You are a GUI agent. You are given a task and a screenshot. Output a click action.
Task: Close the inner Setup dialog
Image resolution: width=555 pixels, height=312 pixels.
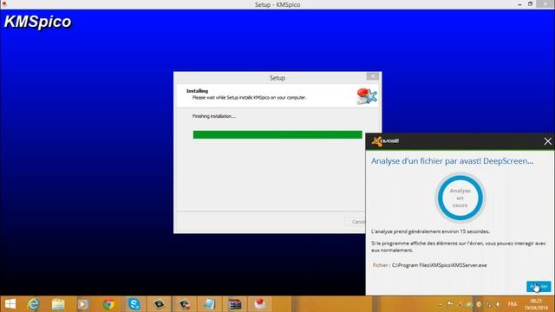tap(372, 76)
